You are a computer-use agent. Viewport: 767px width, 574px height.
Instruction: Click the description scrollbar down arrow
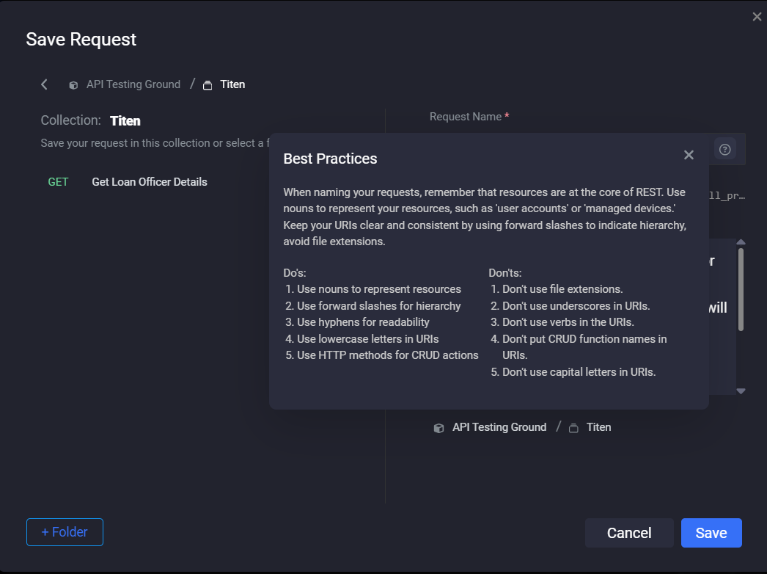coord(741,391)
